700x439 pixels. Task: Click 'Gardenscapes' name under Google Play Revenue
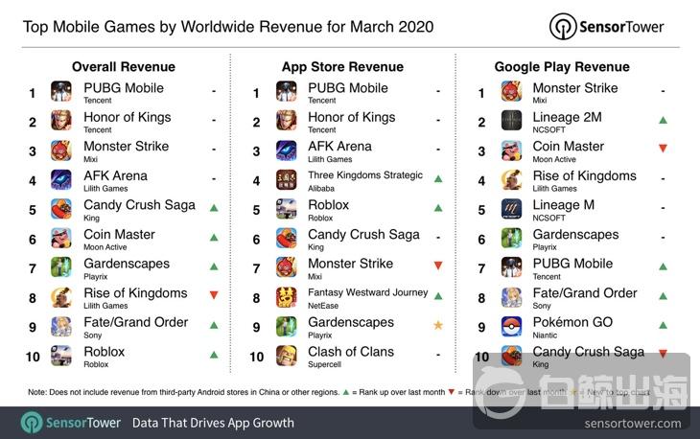576,234
